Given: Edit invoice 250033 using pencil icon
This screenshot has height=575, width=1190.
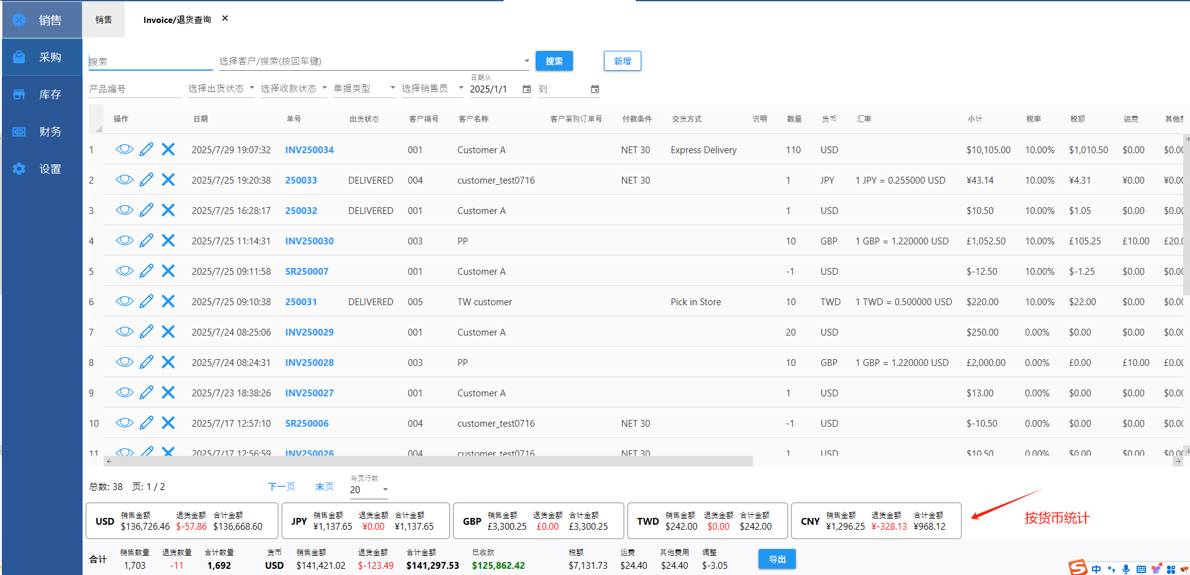Looking at the screenshot, I should tap(146, 180).
